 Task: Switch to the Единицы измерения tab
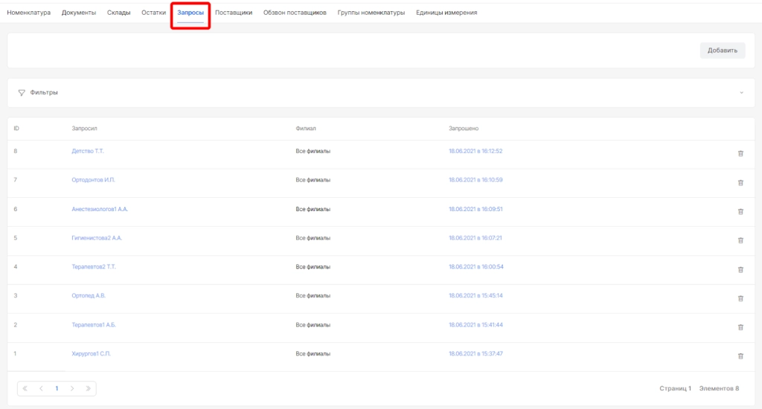coord(446,13)
